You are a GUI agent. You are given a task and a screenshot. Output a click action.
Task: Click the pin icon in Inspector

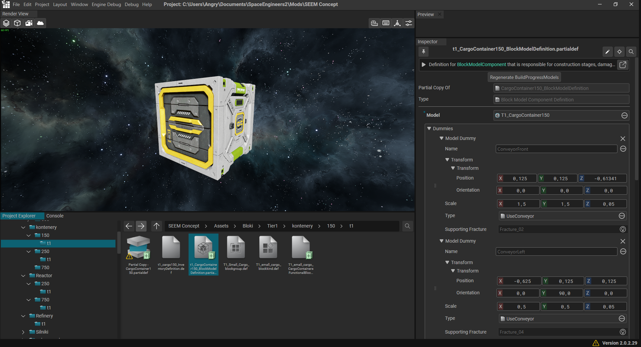424,52
